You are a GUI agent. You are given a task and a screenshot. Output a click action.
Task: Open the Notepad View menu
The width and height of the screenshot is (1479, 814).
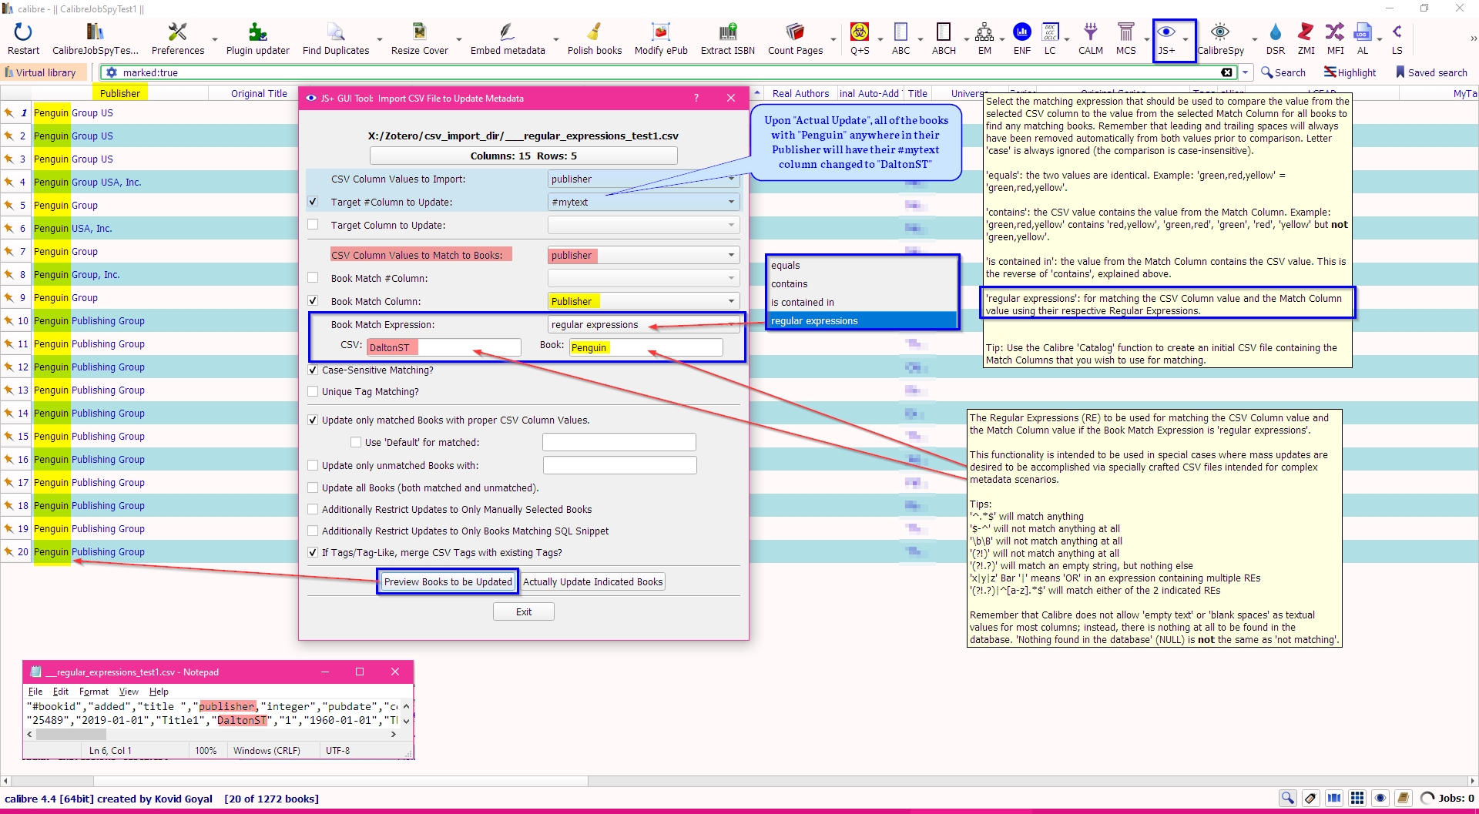coord(129,692)
